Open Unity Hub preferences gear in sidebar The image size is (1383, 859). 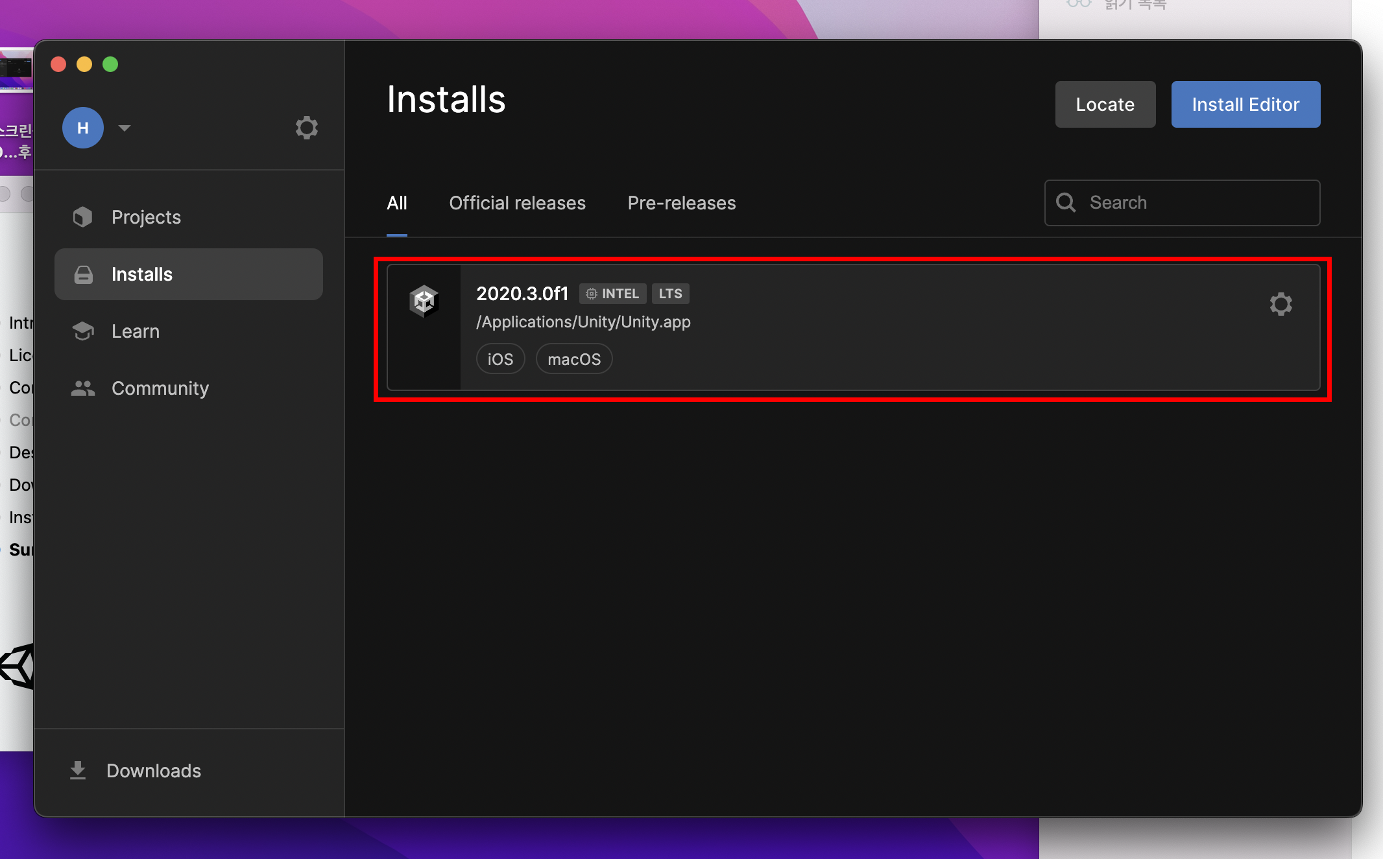coord(306,128)
